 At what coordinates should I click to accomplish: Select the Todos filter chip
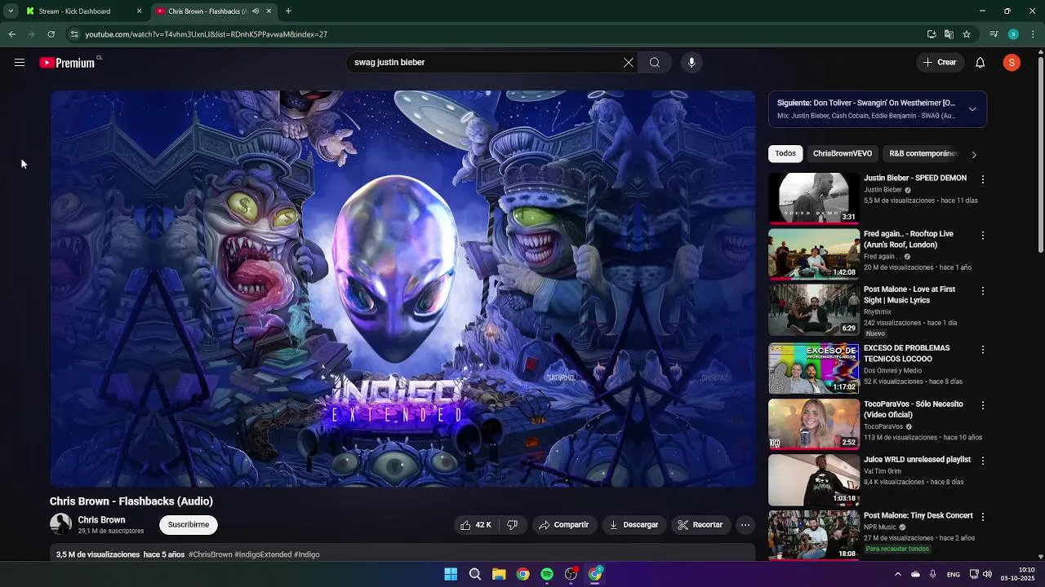785,153
